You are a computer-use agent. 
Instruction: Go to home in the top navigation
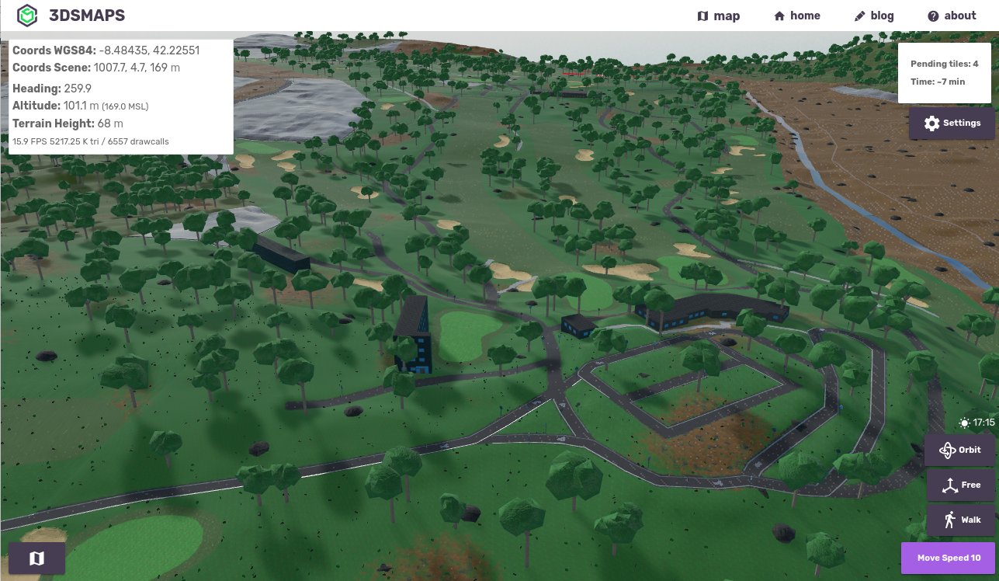(796, 16)
